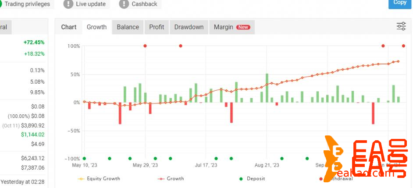Click the Cashback label link
The image size is (413, 188).
(144, 4)
